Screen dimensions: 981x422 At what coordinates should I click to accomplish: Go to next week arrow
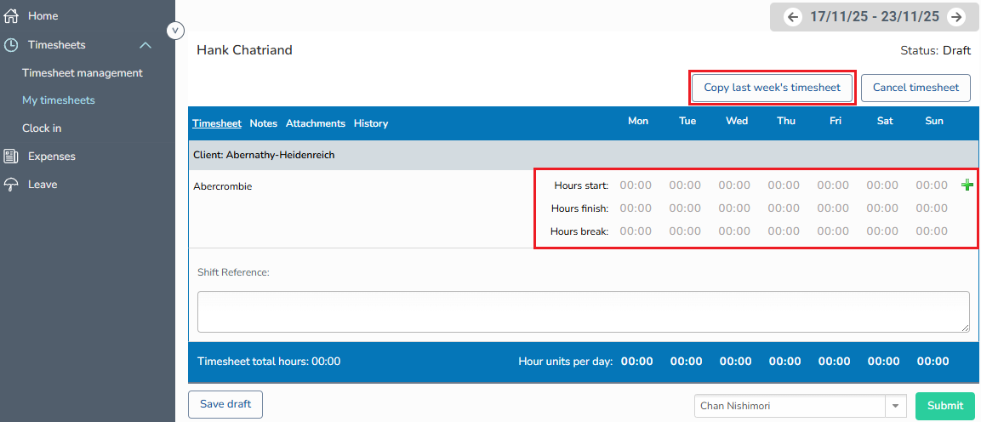click(x=956, y=17)
